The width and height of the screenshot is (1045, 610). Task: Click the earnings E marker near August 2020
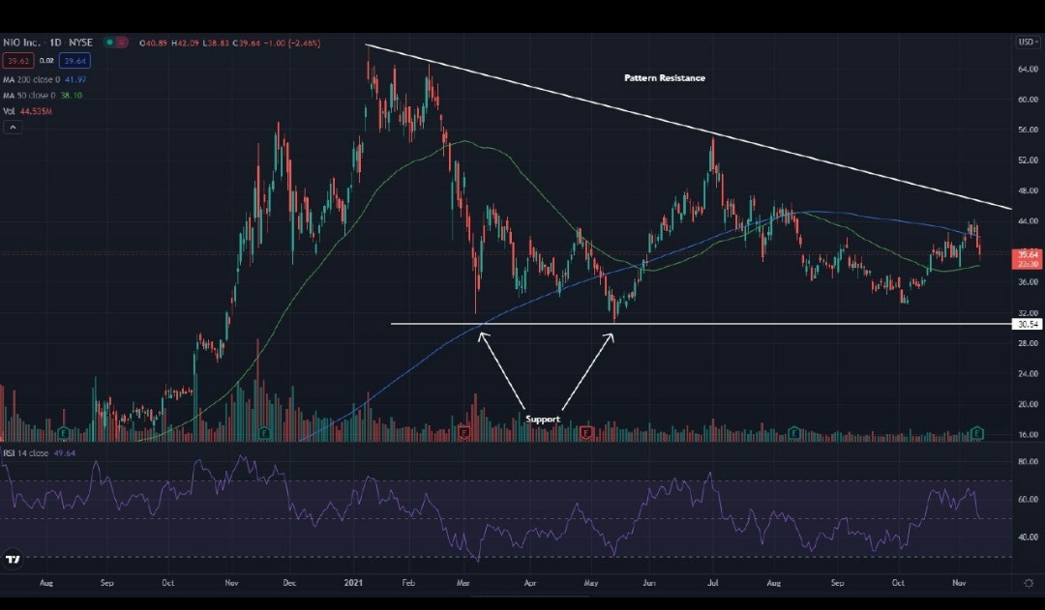coord(64,433)
